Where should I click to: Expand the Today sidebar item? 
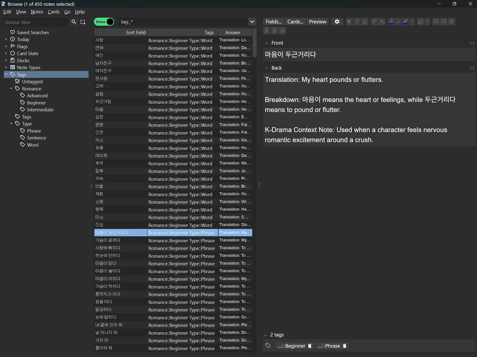click(6, 40)
